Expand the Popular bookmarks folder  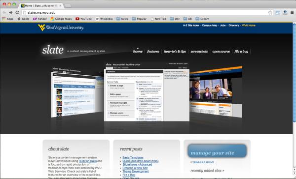139,19
